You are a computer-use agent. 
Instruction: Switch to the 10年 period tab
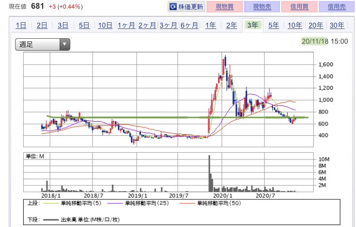[294, 26]
